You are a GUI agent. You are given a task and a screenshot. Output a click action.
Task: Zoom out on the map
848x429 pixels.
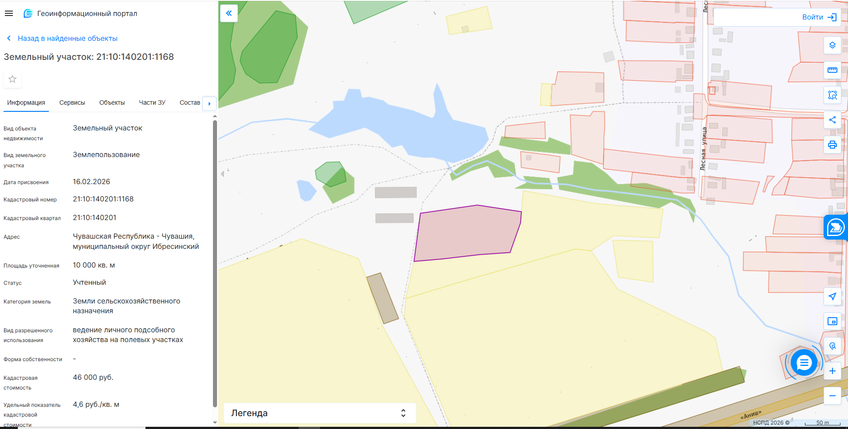(832, 396)
